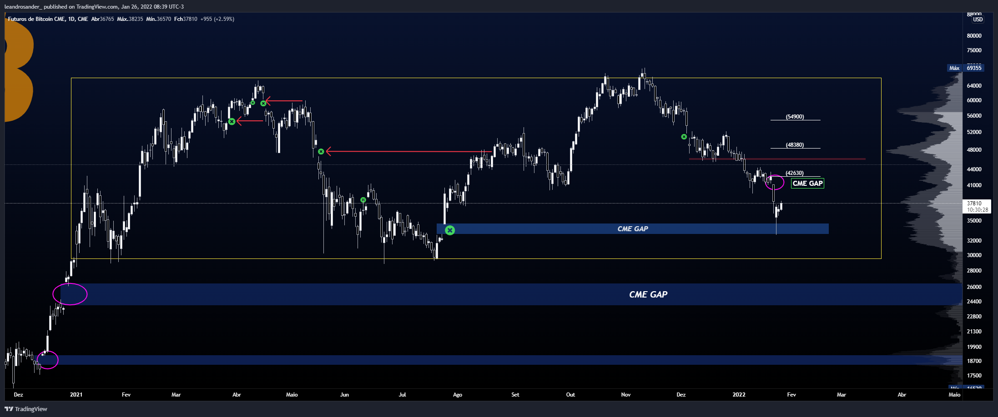998x417 pixels.
Task: Click the 64000 price axis label
Action: coord(974,86)
